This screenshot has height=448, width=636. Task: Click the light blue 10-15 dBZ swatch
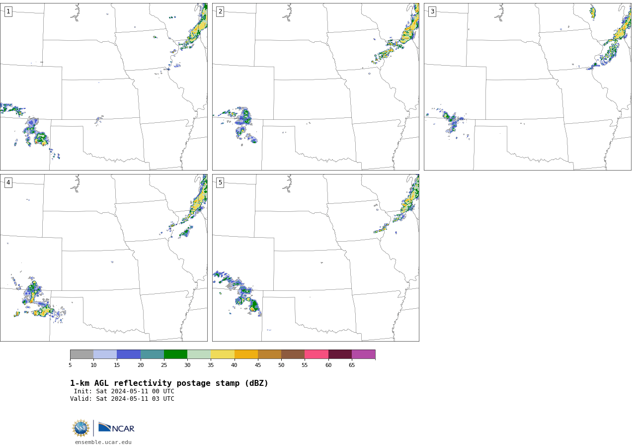105,355
